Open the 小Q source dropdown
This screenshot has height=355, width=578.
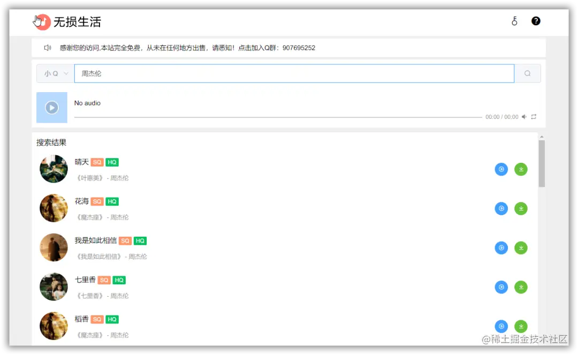click(56, 73)
